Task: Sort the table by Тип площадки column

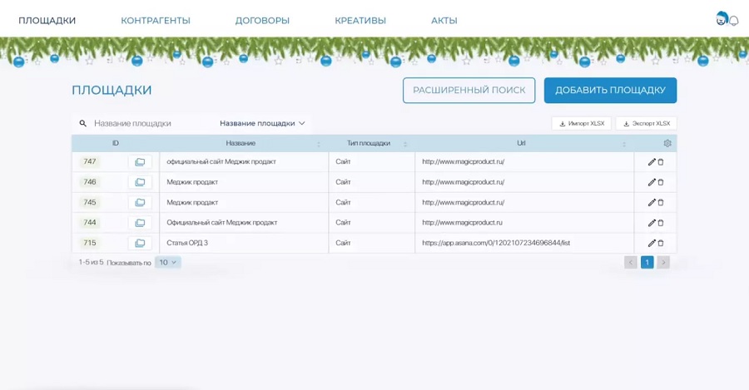Action: click(405, 144)
